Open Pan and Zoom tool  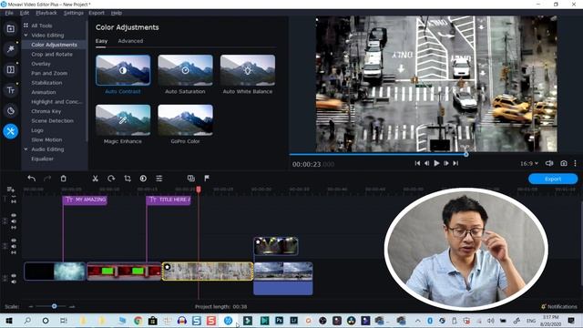49,73
